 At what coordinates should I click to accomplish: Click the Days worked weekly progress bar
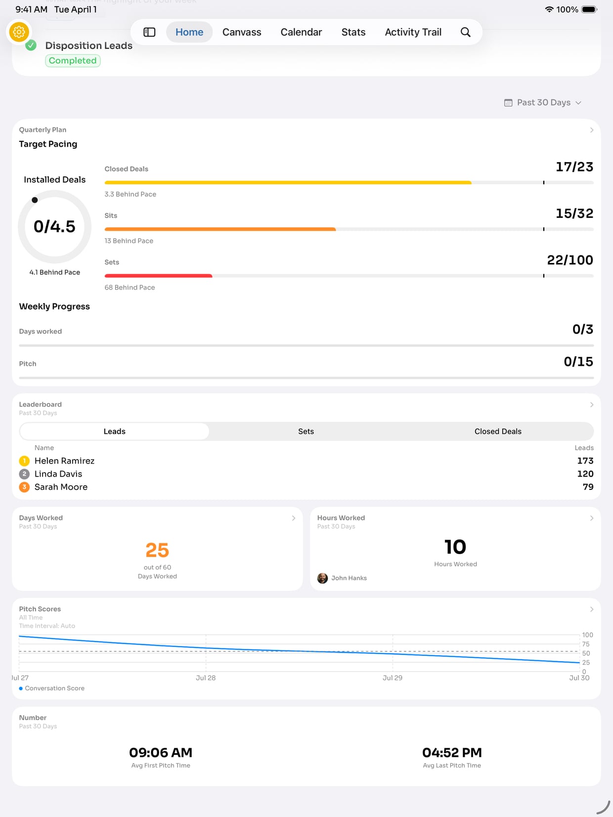pyautogui.click(x=306, y=345)
